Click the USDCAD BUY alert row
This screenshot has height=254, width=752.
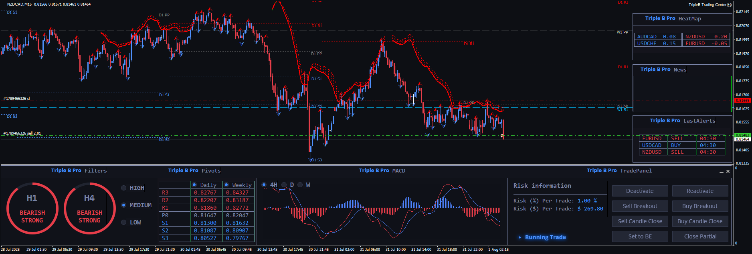(x=681, y=145)
